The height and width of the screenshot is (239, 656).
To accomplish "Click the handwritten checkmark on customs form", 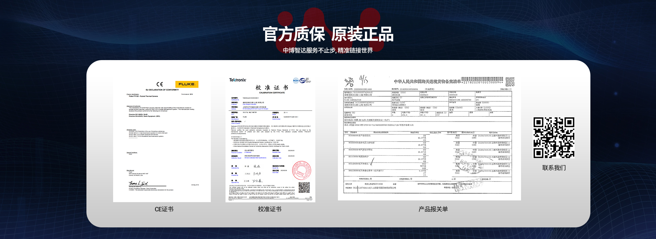I will coord(372,161).
